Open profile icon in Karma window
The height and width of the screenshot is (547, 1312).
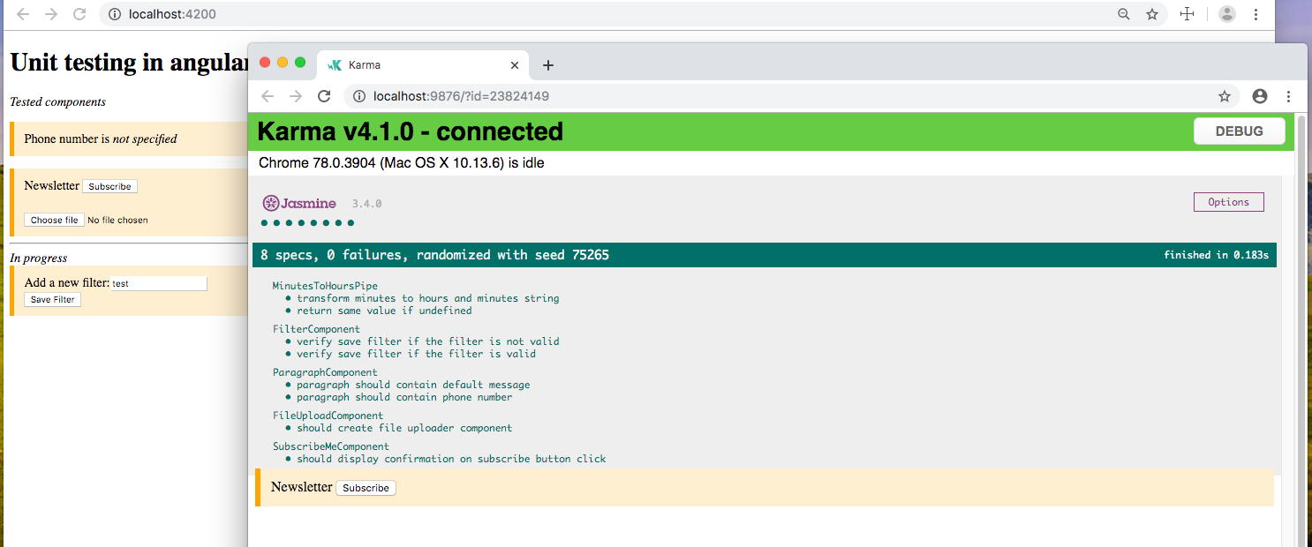[x=1260, y=96]
